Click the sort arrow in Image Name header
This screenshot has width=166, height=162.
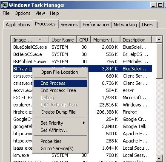point(40,39)
